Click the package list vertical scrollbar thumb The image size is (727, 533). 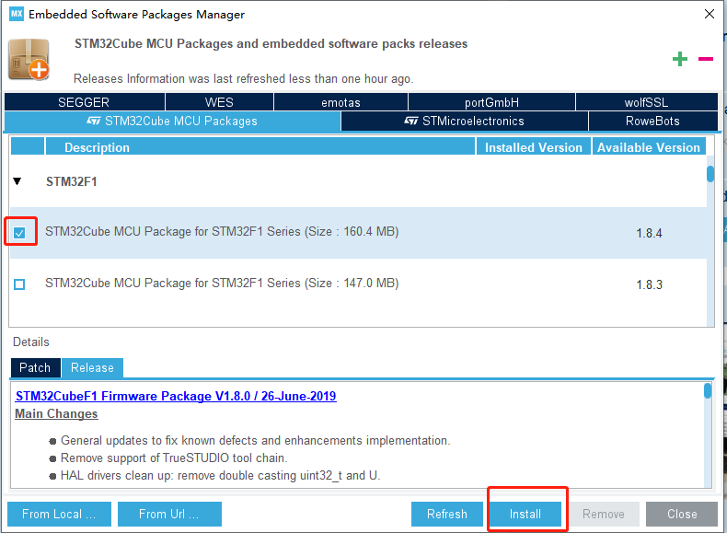coord(710,174)
